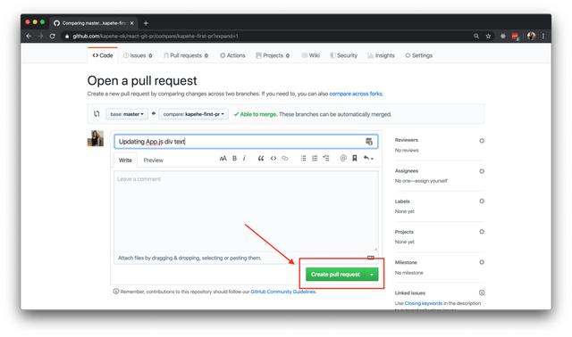This screenshot has width=572, height=337.
Task: Click the red extension icon in toolbar
Action: pyautogui.click(x=515, y=36)
